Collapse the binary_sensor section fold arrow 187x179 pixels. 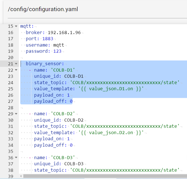coord(16,64)
